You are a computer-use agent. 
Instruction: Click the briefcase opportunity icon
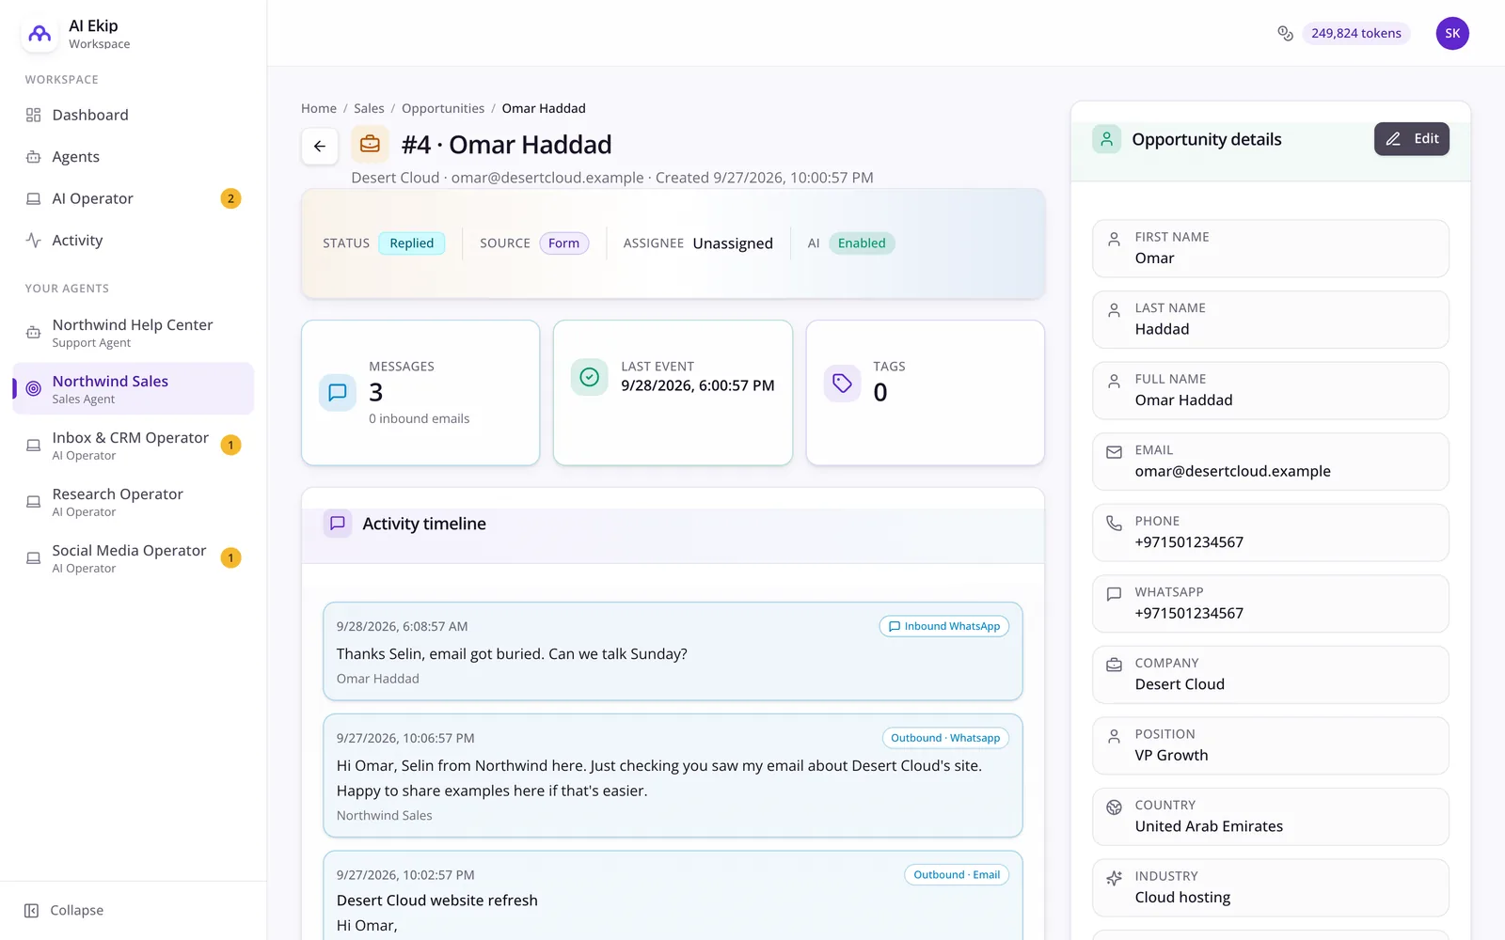click(371, 145)
